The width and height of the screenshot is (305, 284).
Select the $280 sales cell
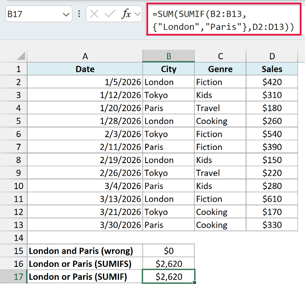pos(272,186)
